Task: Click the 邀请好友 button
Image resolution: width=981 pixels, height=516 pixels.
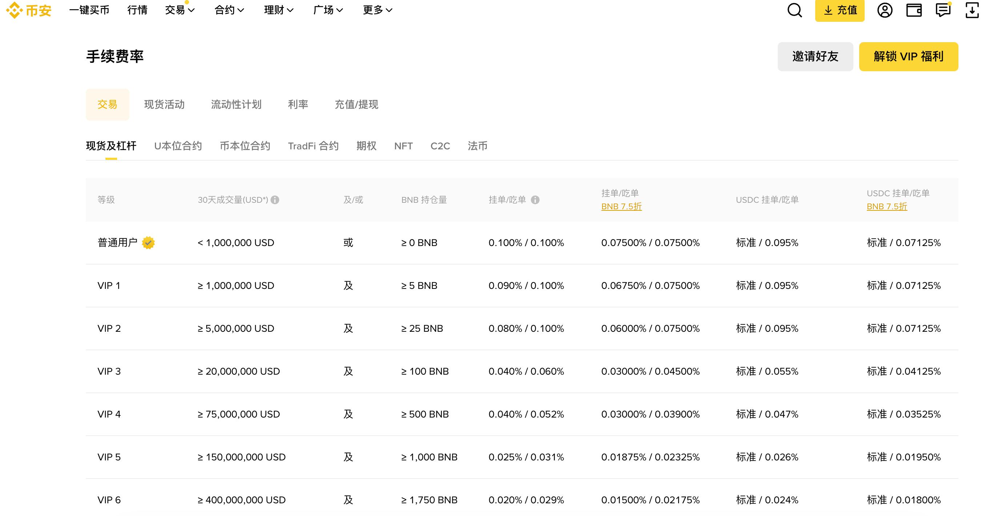Action: coord(815,56)
